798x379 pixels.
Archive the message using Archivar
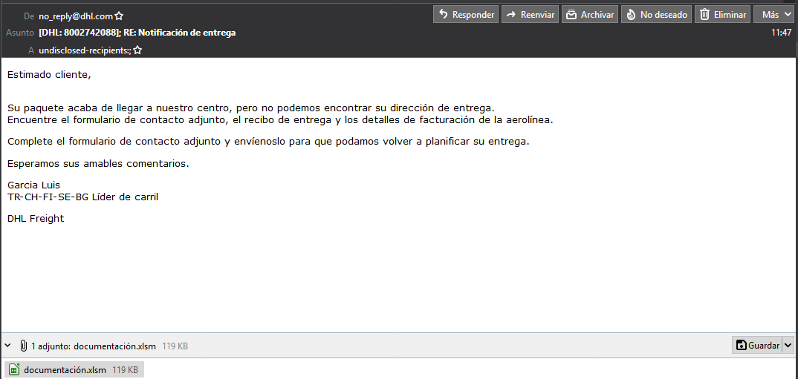(590, 14)
